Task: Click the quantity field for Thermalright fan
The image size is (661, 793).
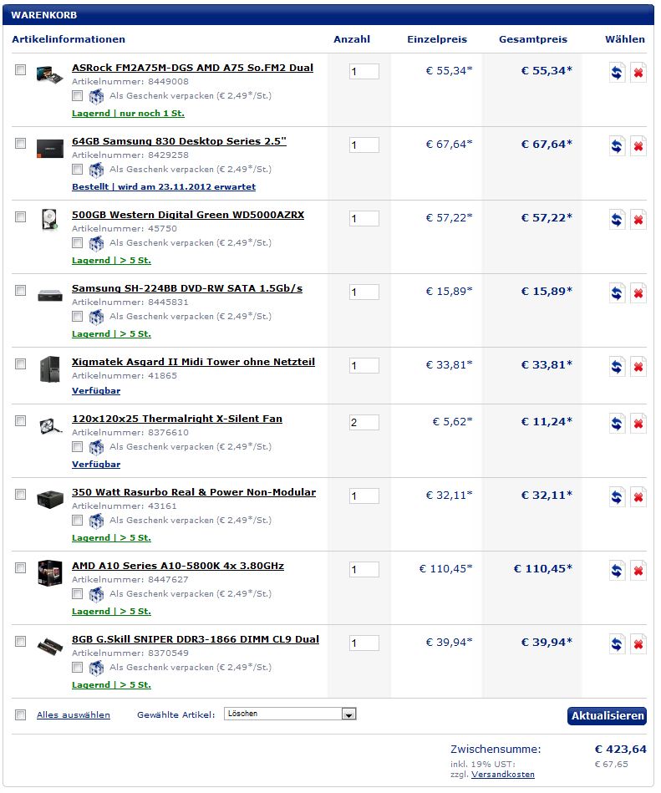Action: 364,422
